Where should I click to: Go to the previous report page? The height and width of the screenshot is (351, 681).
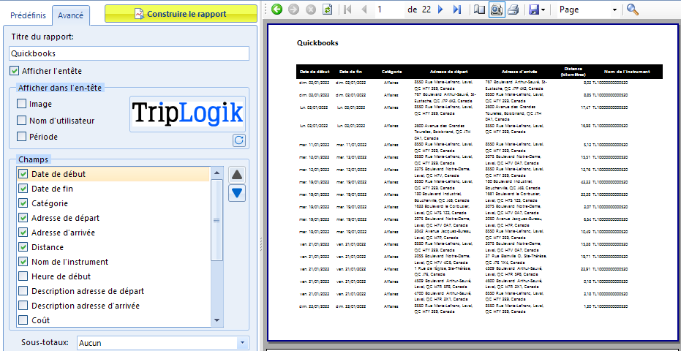(364, 10)
